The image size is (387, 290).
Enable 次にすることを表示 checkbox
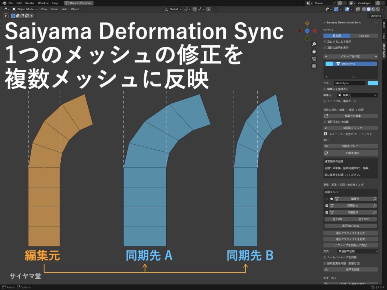coord(325,42)
